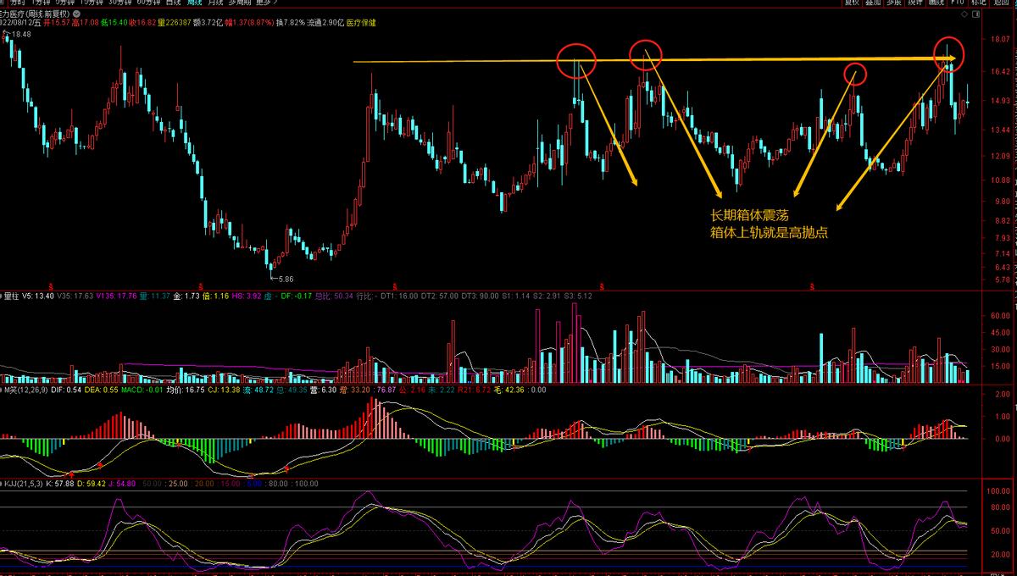Open the 多周期 multi-period tab

coord(241,3)
